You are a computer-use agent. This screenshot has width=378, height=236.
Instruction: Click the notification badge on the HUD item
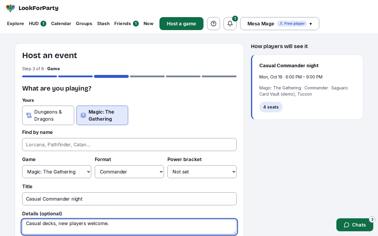click(x=43, y=24)
